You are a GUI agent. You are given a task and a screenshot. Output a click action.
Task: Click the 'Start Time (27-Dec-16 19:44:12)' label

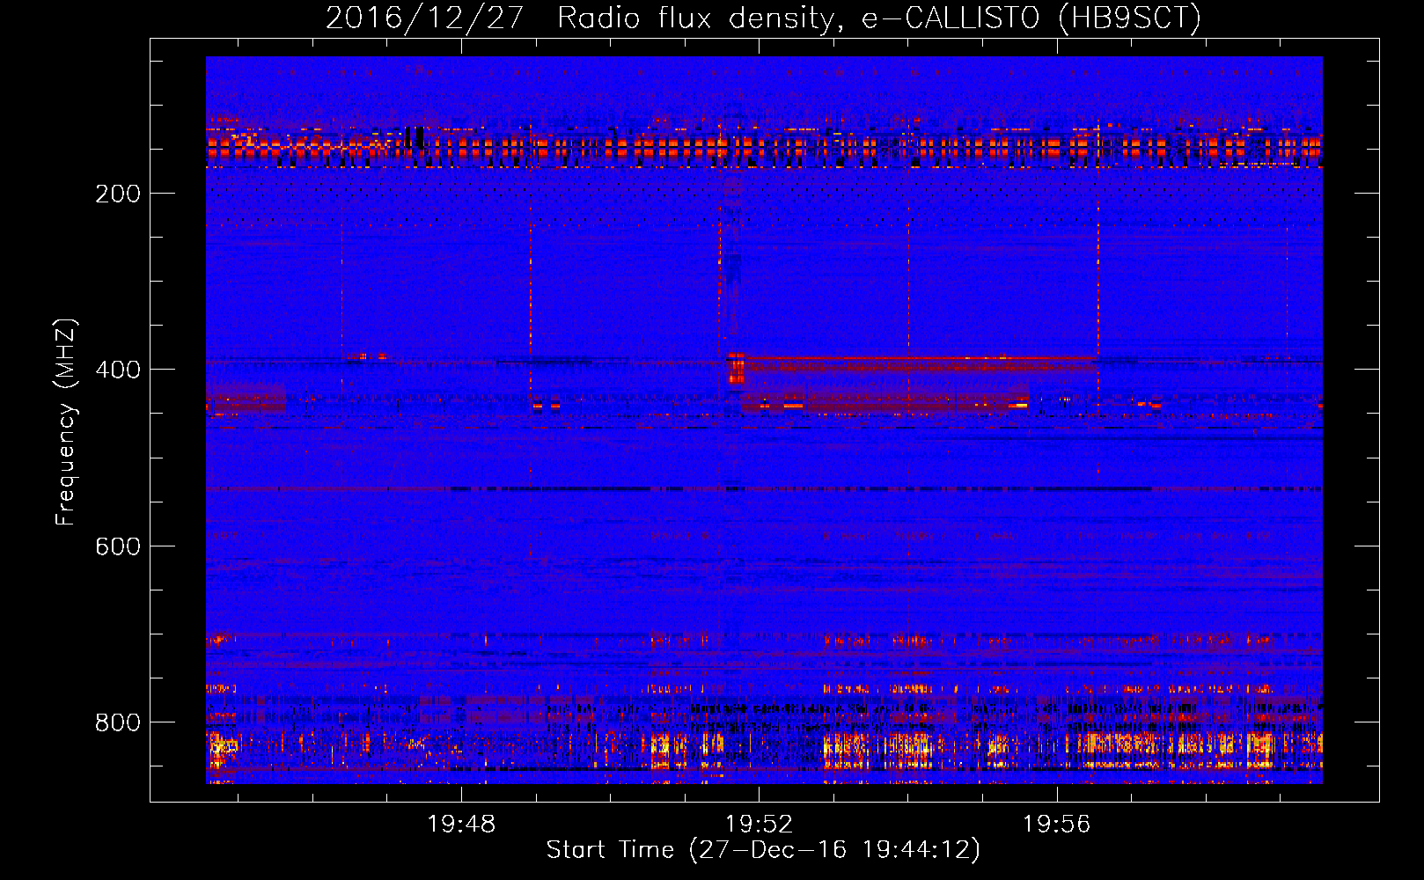click(x=763, y=850)
